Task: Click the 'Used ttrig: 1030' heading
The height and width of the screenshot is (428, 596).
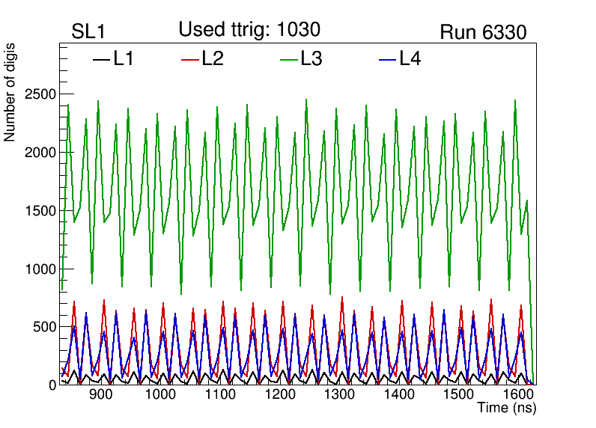Action: tap(249, 30)
